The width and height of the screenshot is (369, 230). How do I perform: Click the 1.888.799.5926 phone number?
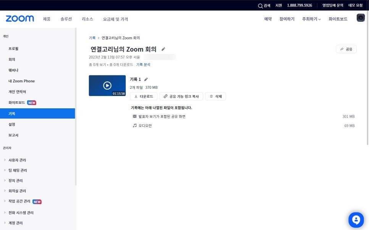(x=299, y=5)
